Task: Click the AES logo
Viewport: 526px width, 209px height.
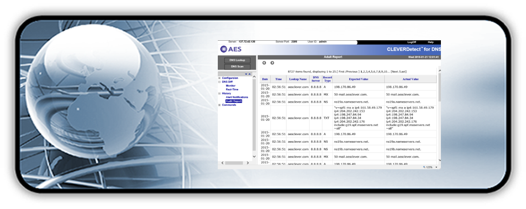Action: coord(231,49)
